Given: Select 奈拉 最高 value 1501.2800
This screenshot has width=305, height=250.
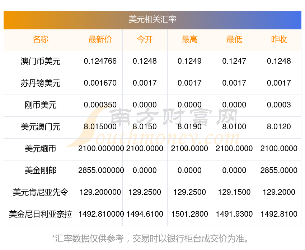Looking at the screenshot, I should 189,214.
